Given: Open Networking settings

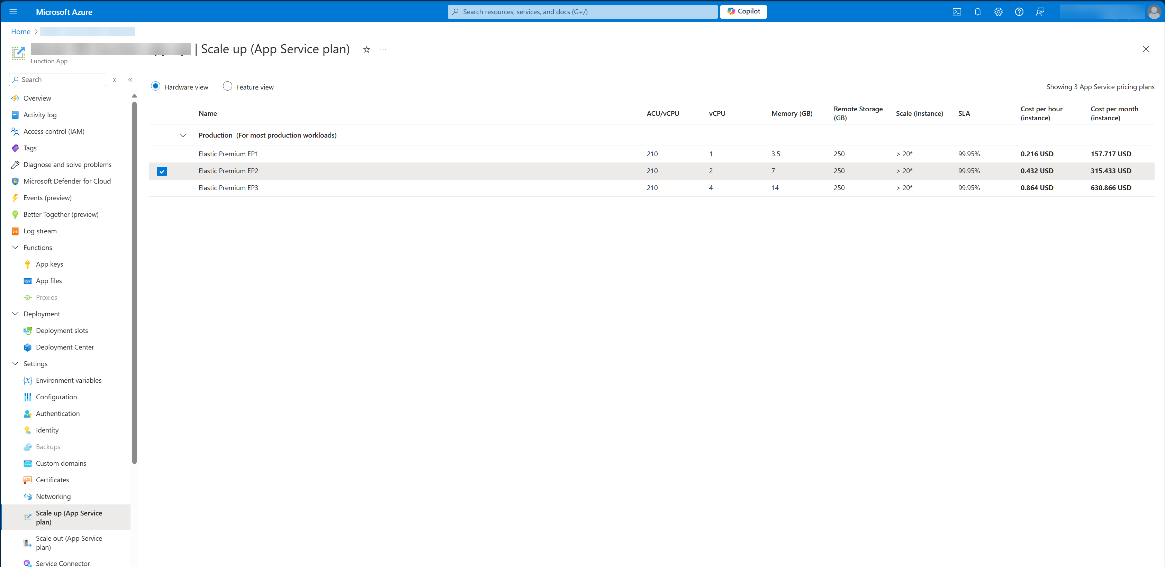Looking at the screenshot, I should [x=53, y=496].
